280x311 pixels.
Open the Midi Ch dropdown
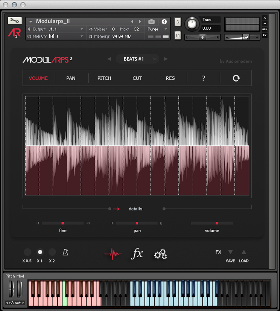[82, 36]
